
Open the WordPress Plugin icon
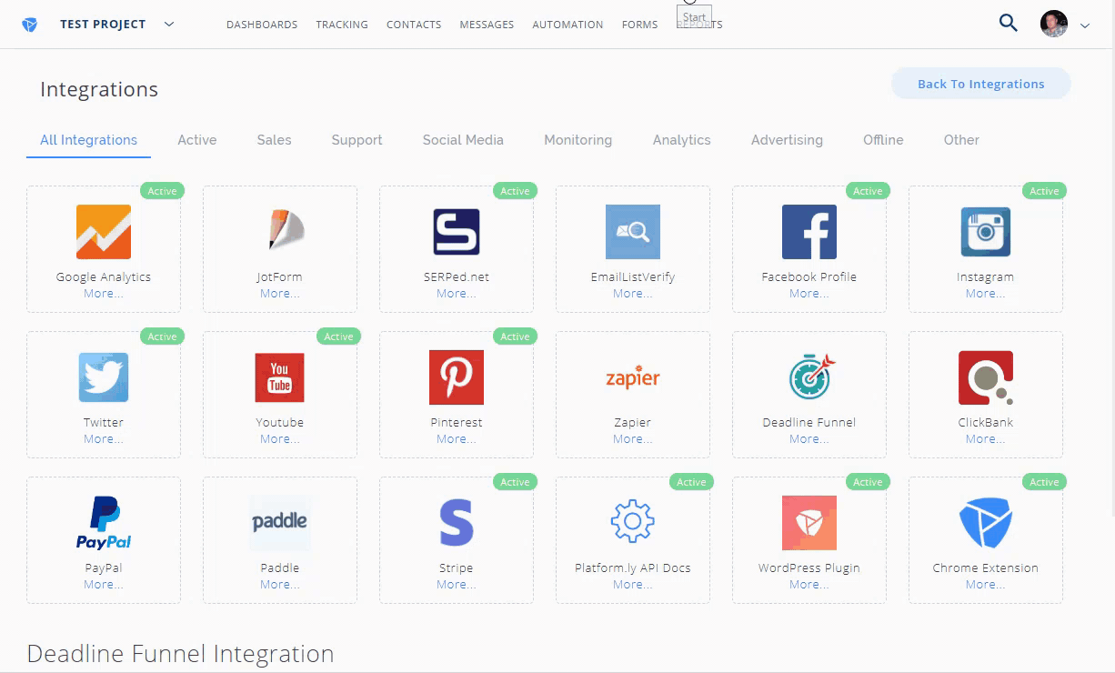click(809, 523)
